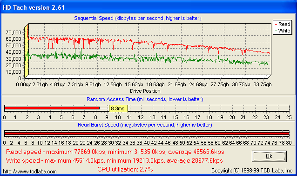Image resolution: width=297 pixels, height=178 pixels.
Task: Click the 0.00gb drive position label
Action: [23, 84]
